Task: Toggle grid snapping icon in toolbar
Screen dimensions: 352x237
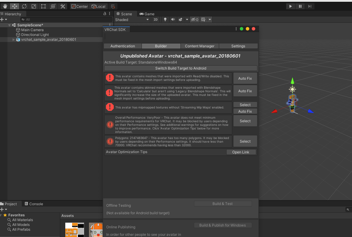Action: 113,6
